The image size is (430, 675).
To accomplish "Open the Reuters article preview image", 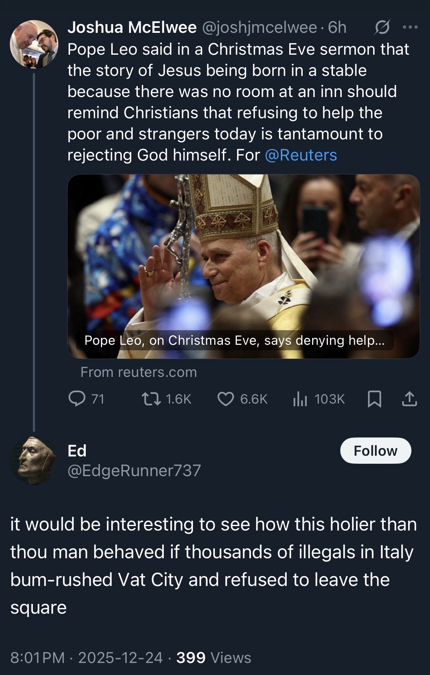I will pos(243,255).
